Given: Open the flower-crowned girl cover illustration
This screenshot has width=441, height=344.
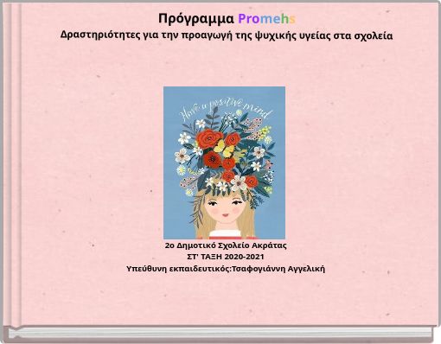Looking at the screenshot, I should pos(224,162).
